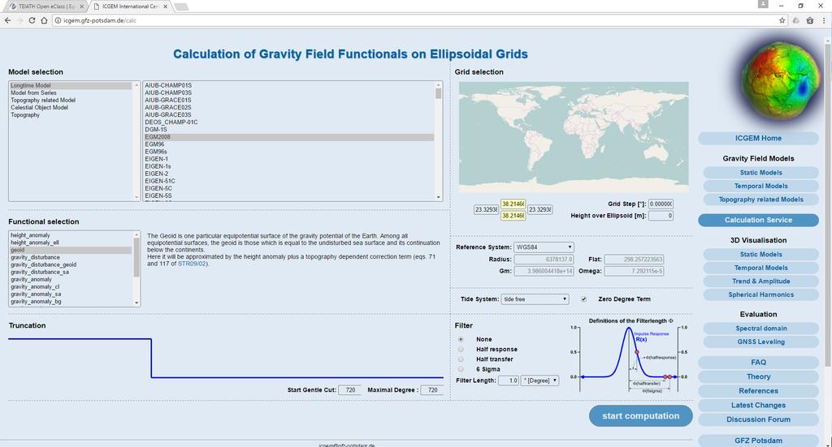The width and height of the screenshot is (832, 447).
Task: Open Static Models under 3D Visualisation
Action: coord(760,254)
